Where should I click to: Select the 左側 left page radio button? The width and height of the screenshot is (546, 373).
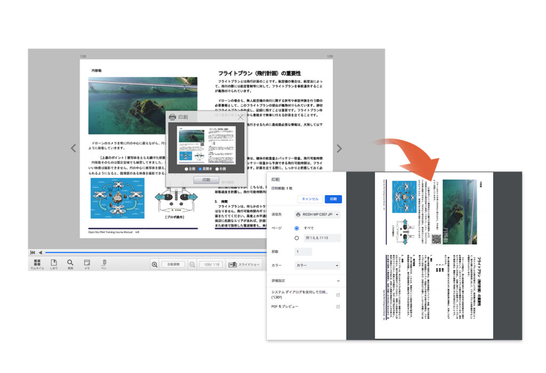(186, 168)
